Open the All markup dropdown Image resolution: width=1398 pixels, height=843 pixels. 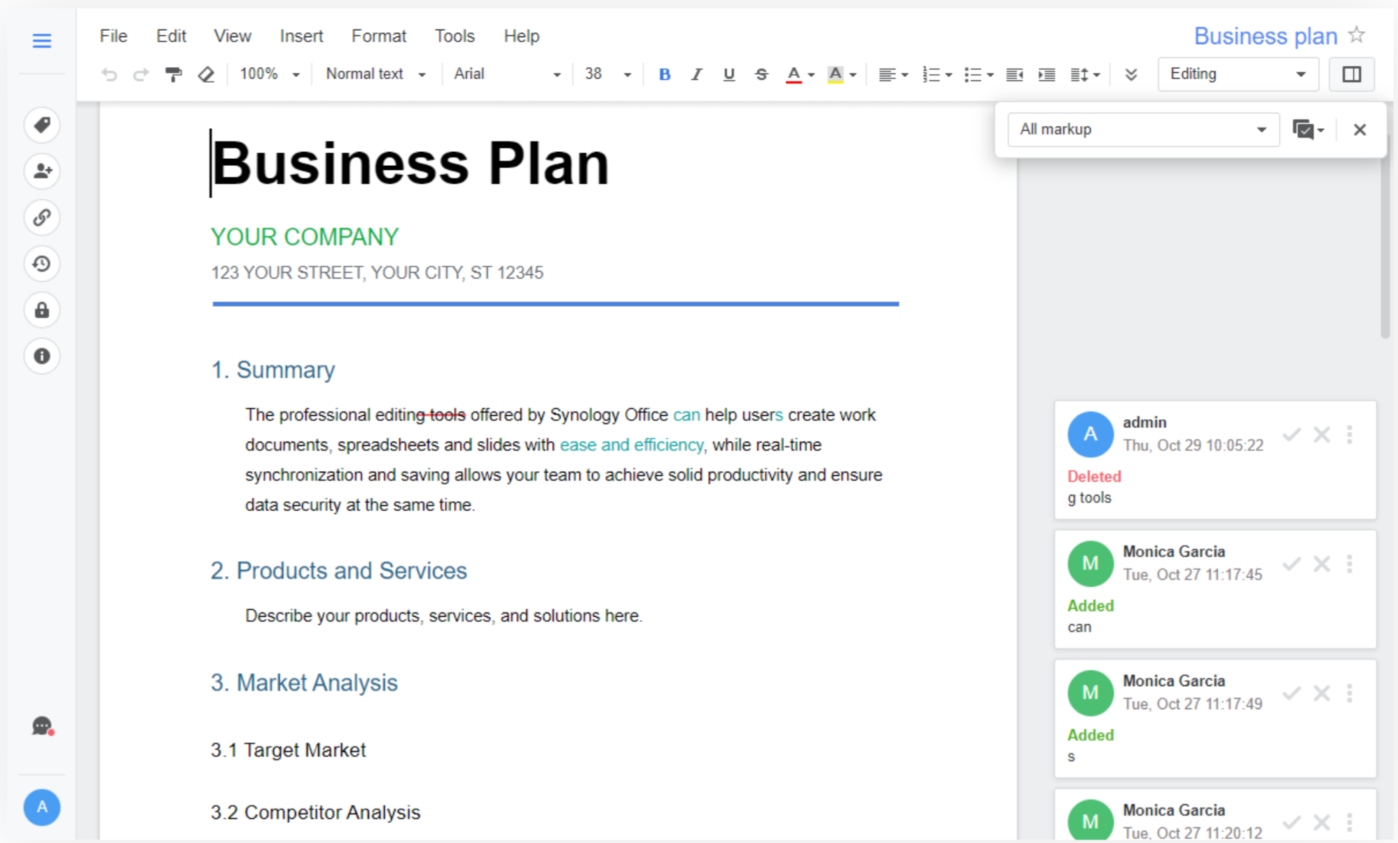[x=1144, y=130]
